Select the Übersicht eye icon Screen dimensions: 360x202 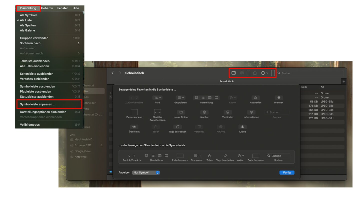click(134, 127)
